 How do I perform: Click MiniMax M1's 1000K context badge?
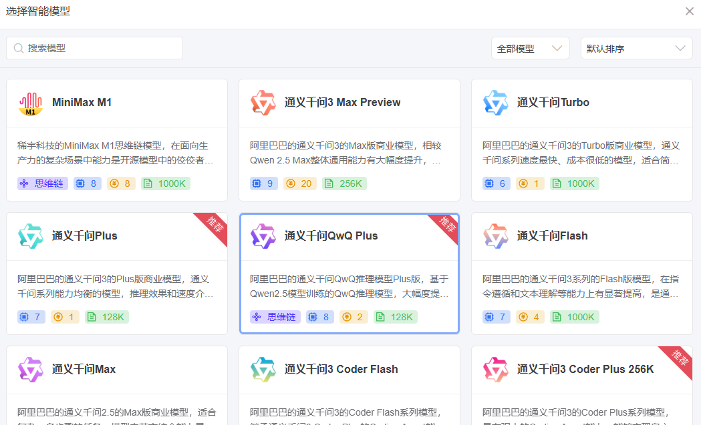(x=166, y=183)
